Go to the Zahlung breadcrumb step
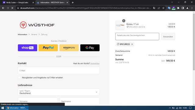The height and width of the screenshot is (110, 195). tap(44, 35)
